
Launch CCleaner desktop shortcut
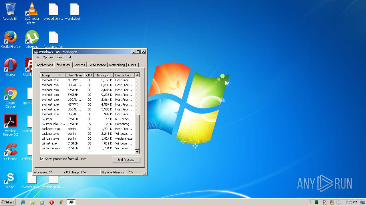pos(10,152)
